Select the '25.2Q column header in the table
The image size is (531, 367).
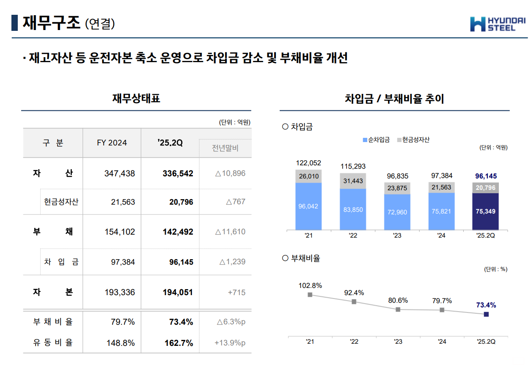(170, 143)
